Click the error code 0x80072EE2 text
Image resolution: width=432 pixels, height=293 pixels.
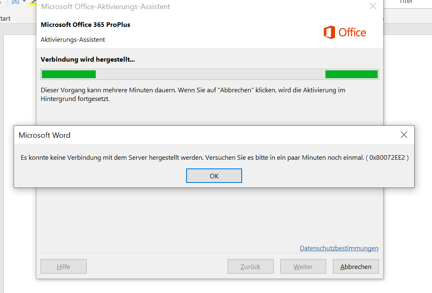(387, 158)
